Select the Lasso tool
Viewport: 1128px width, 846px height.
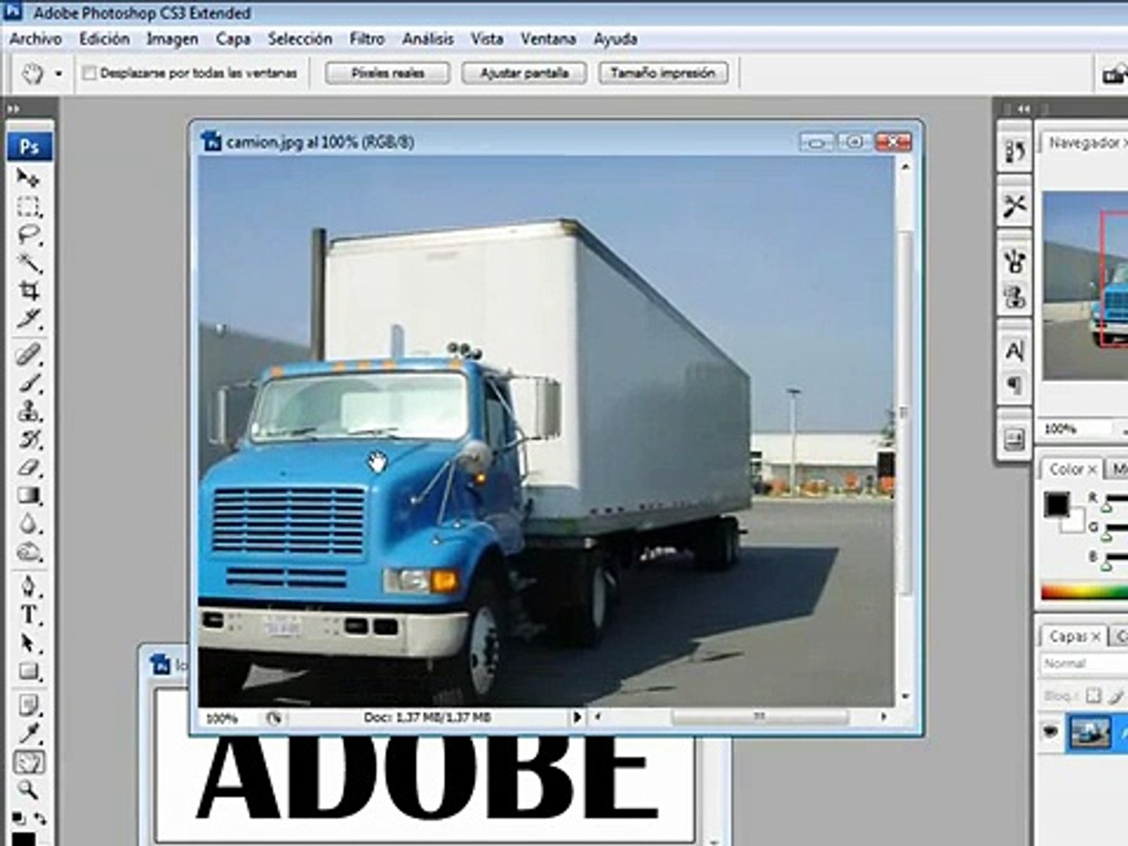click(x=28, y=235)
